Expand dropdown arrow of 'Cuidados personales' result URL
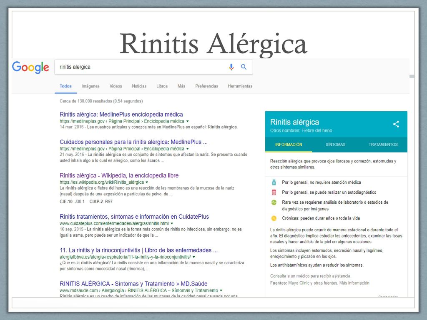 (x=187, y=149)
